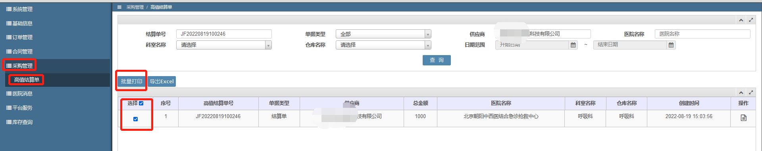Open the 库存查询 sidebar menu
Viewport: 762px width, 151px height.
(19, 122)
